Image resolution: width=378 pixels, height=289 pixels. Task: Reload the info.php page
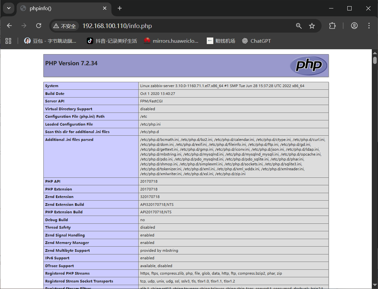38,26
